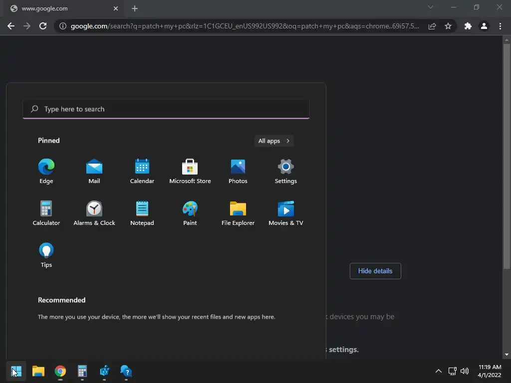Go back in Chrome
Viewport: 511px width, 383px height.
(x=11, y=26)
